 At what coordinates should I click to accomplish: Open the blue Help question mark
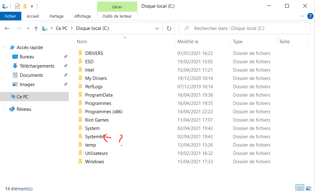click(310, 16)
